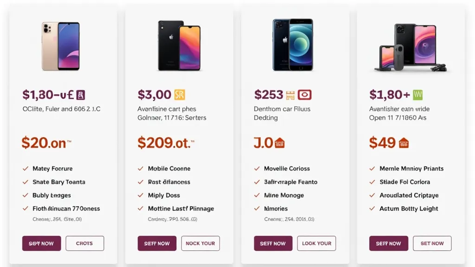Toggle the checkmark for Astum Bottty Leight
This screenshot has height=267, width=475.
click(373, 209)
